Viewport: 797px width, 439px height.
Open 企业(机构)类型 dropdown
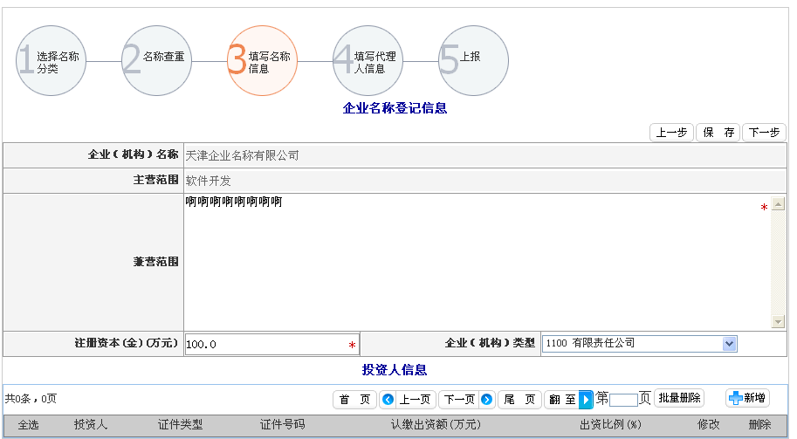click(x=730, y=344)
